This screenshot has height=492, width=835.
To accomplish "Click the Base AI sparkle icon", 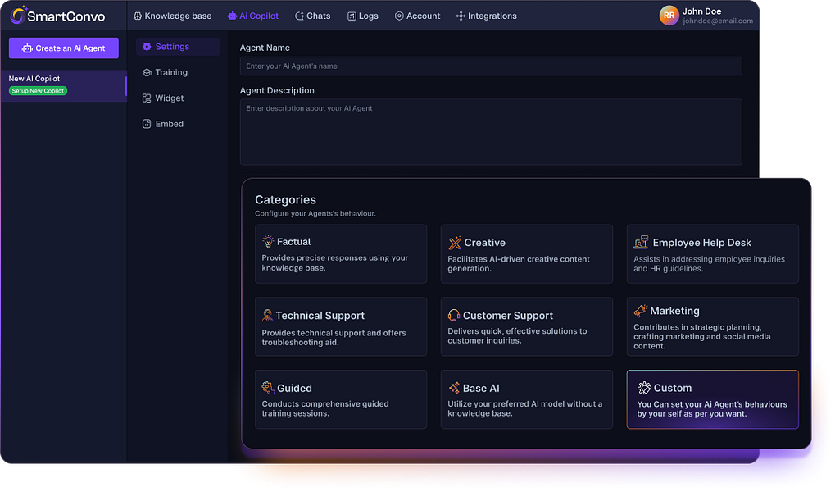I will 454,388.
